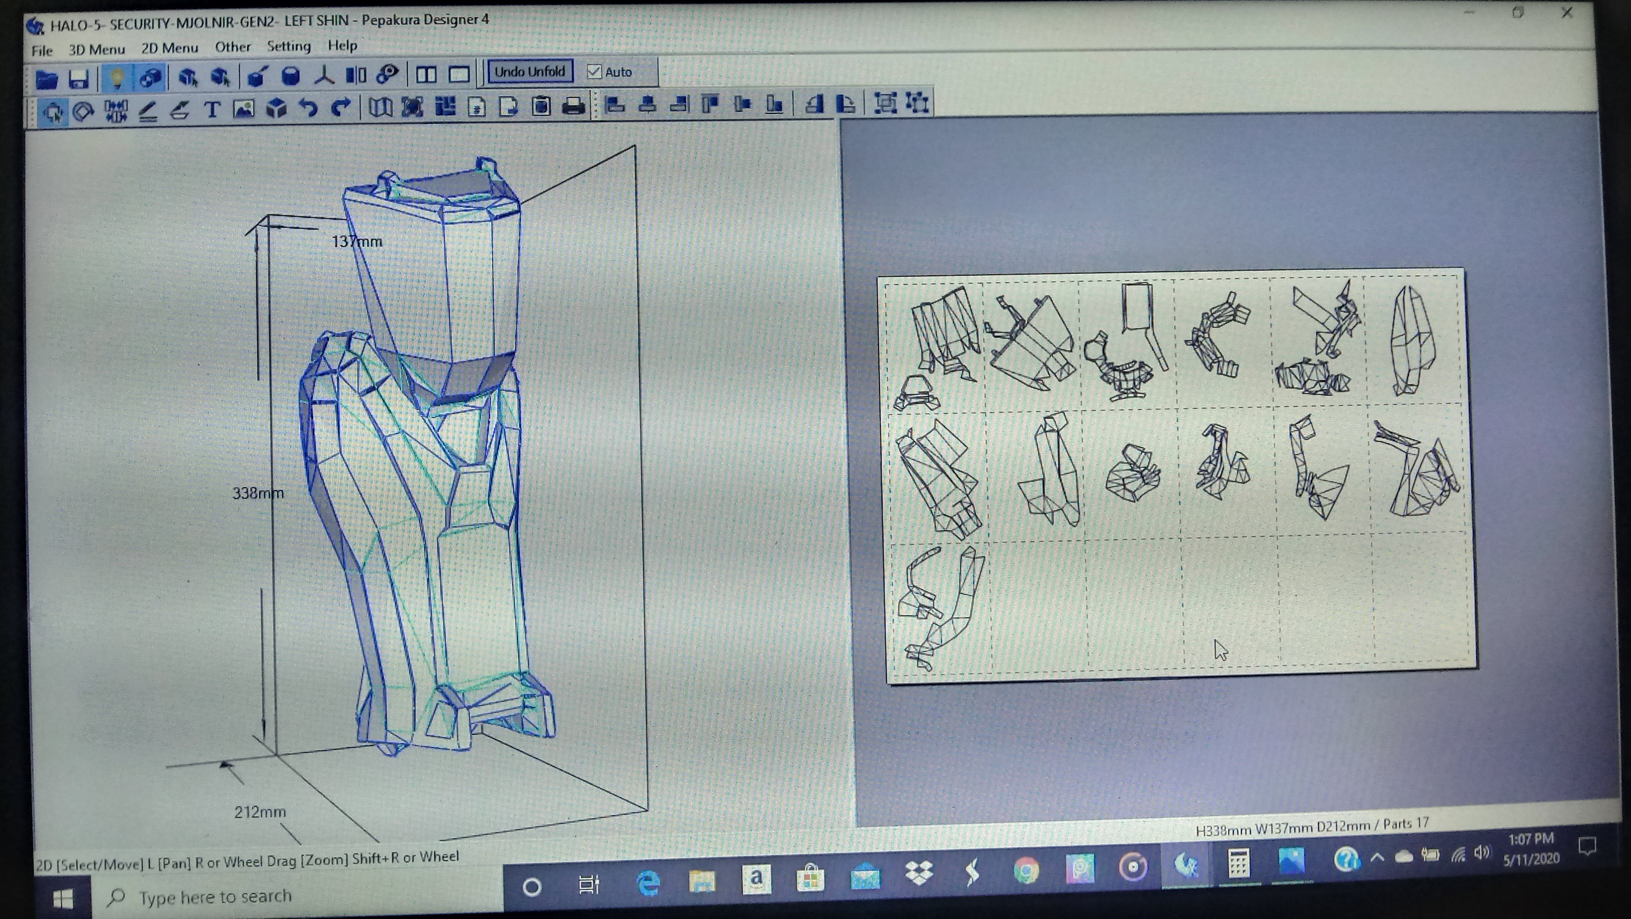1631x919 pixels.
Task: Open Chrome from the taskbar
Action: pos(1026,872)
